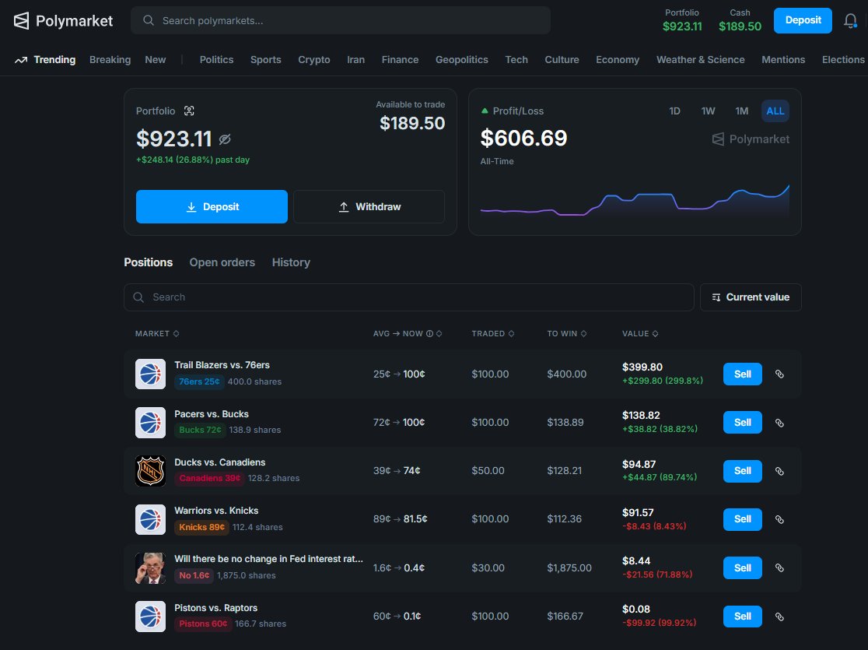Open the New category
868x650 pixels.
(156, 60)
